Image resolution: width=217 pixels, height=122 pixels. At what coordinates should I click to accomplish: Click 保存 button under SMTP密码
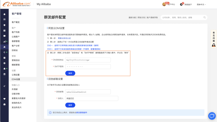click(70, 73)
